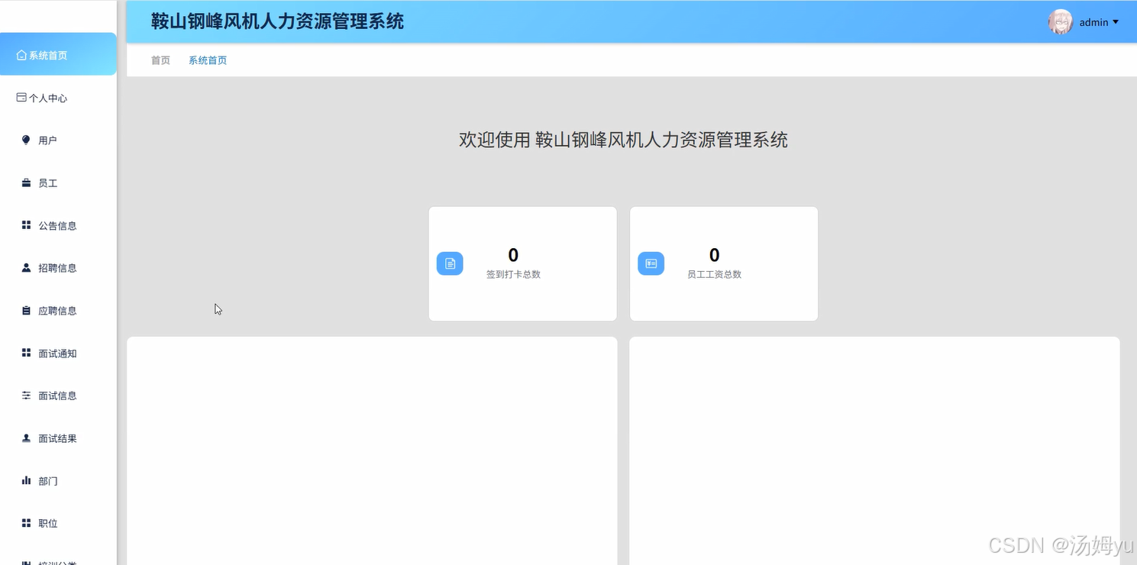The image size is (1137, 565).
Task: Open 公告信息 in the sidebar
Action: click(x=58, y=225)
